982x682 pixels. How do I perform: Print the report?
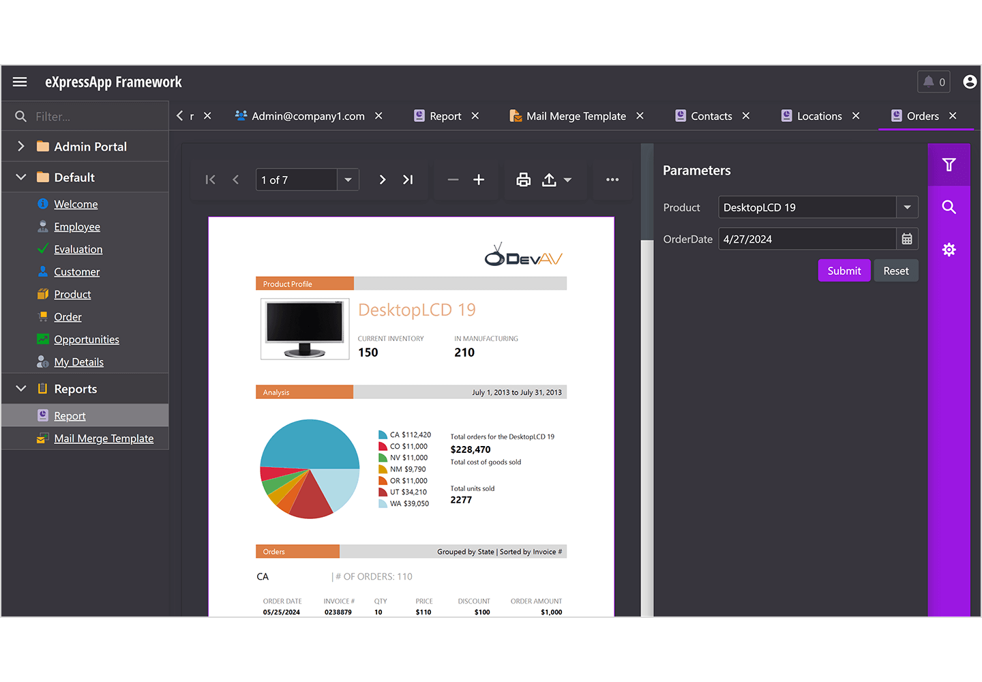coord(522,179)
